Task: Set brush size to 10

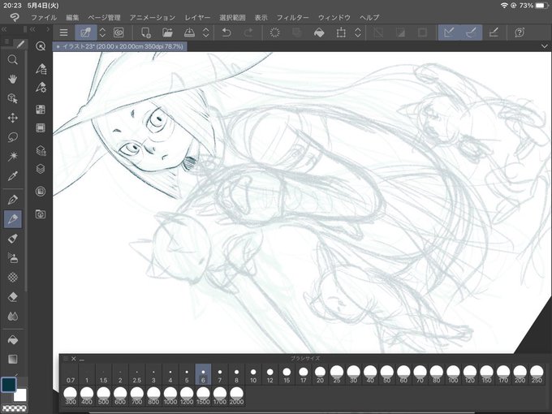Action: [253, 374]
